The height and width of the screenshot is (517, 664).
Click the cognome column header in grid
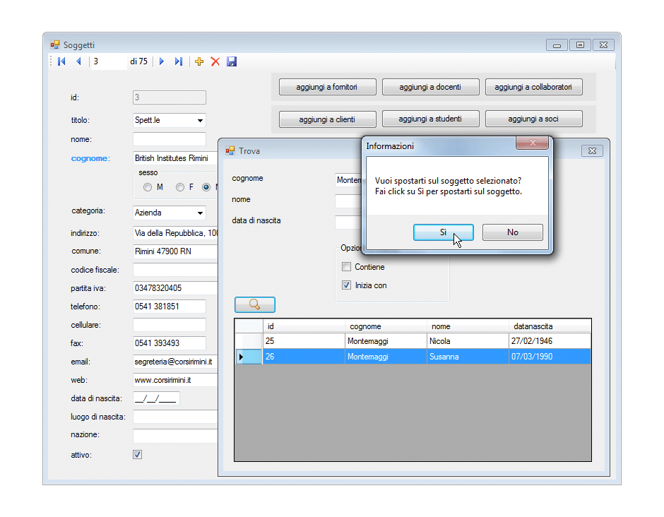coord(386,326)
